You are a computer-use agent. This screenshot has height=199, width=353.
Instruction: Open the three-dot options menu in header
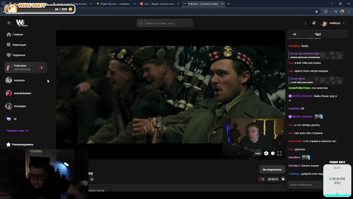(x=305, y=23)
